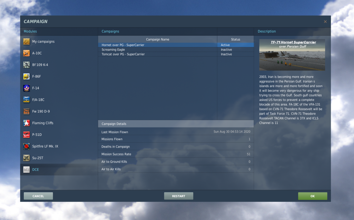Click the date Sun Aug 30 04:53:14 2020
The image size is (354, 220).
point(232,132)
